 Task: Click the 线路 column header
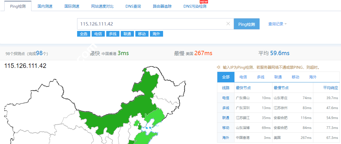[x=226, y=88]
